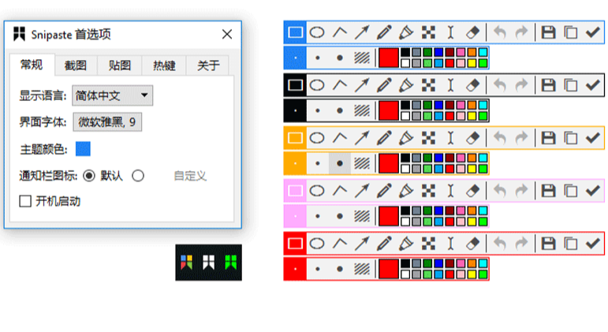Finish capture with blue toolbar checkmark
This screenshot has height=332, width=608.
pyautogui.click(x=593, y=32)
